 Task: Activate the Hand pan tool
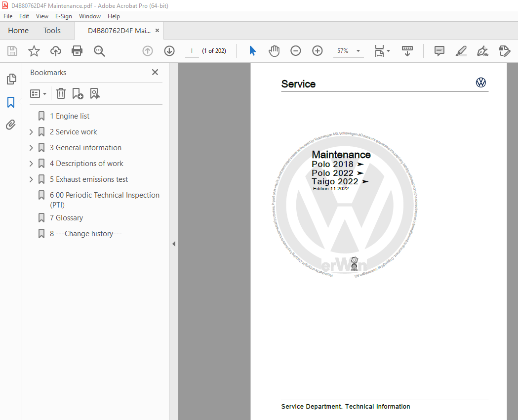pyautogui.click(x=274, y=51)
